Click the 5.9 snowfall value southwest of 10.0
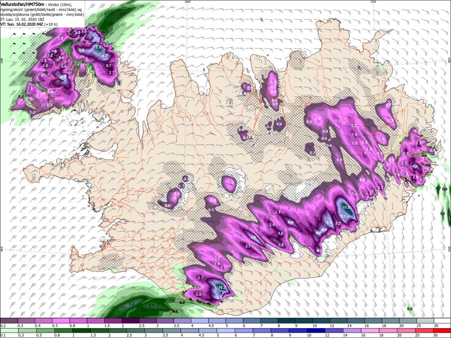The height and width of the screenshot is (338, 451). point(329,223)
